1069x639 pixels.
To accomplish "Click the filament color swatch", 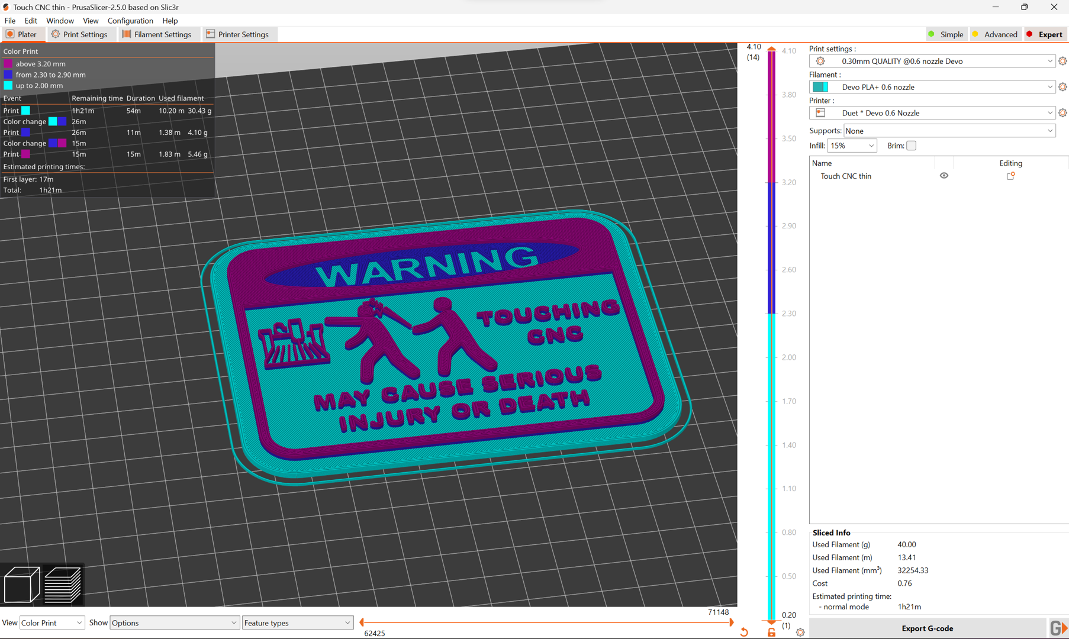I will 820,87.
